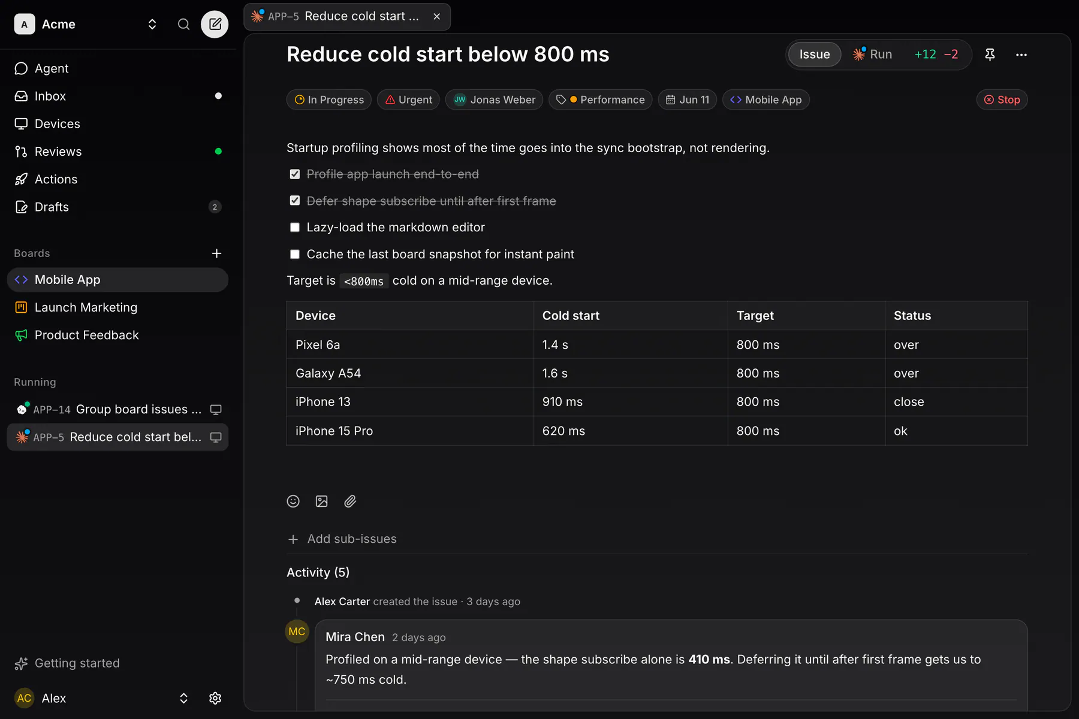Uncheck 'Defer shape subscribe until after first frame'
This screenshot has height=719, width=1079.
(x=295, y=201)
